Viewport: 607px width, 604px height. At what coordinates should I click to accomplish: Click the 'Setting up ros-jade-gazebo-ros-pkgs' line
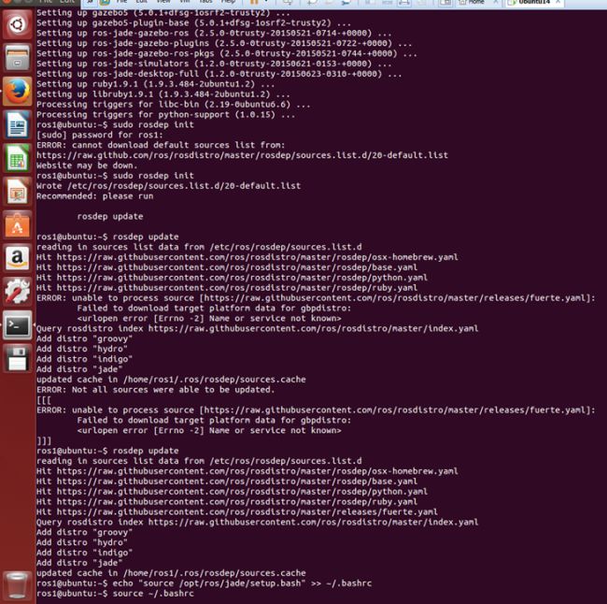(x=227, y=53)
